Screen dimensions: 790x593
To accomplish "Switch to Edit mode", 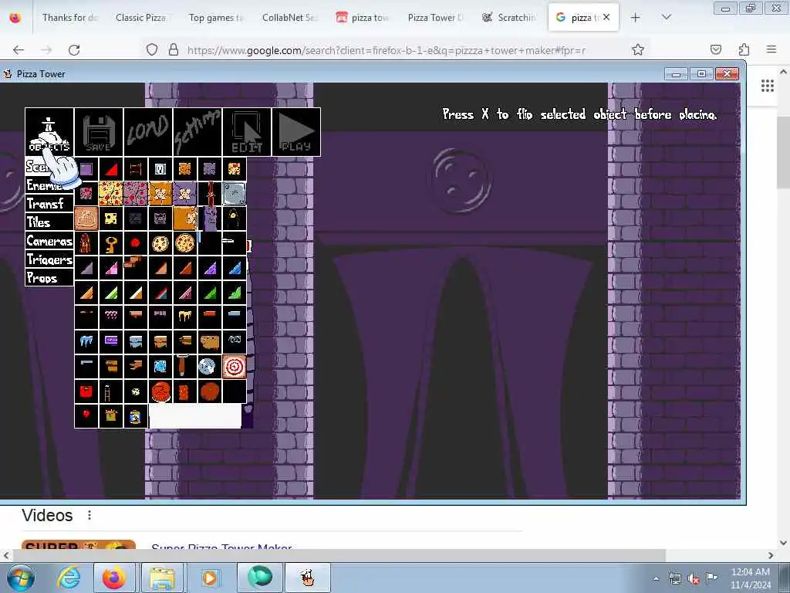I will click(x=247, y=132).
